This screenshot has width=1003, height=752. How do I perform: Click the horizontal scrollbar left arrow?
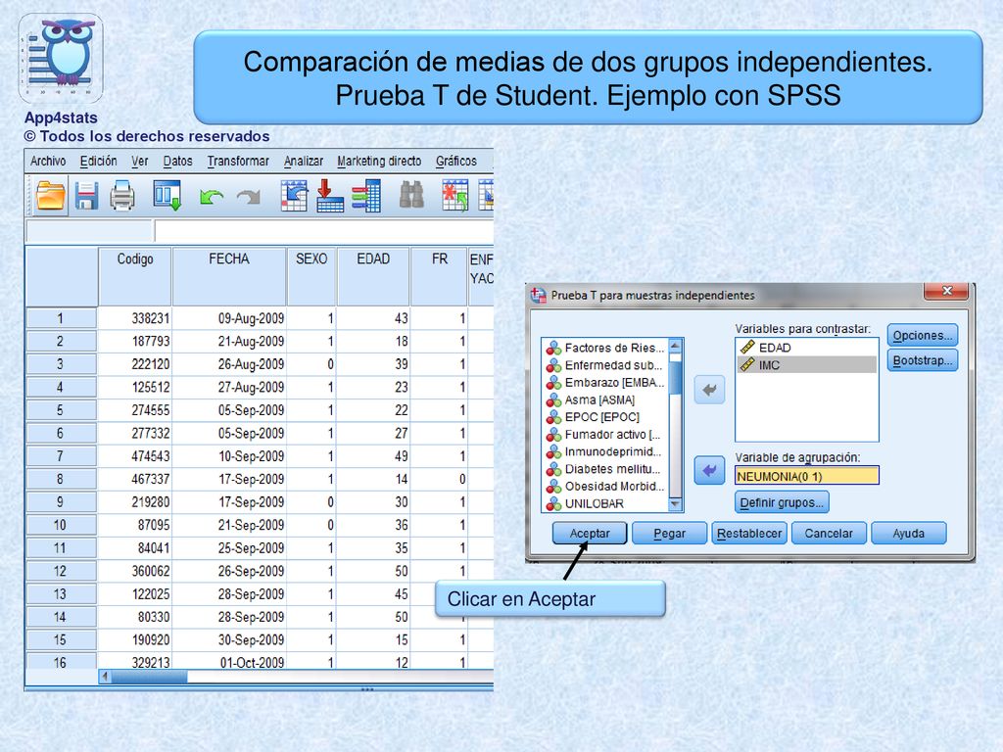(x=105, y=677)
